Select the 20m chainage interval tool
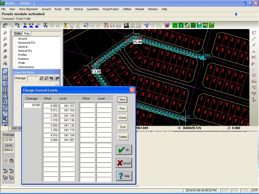 [x=5, y=119]
